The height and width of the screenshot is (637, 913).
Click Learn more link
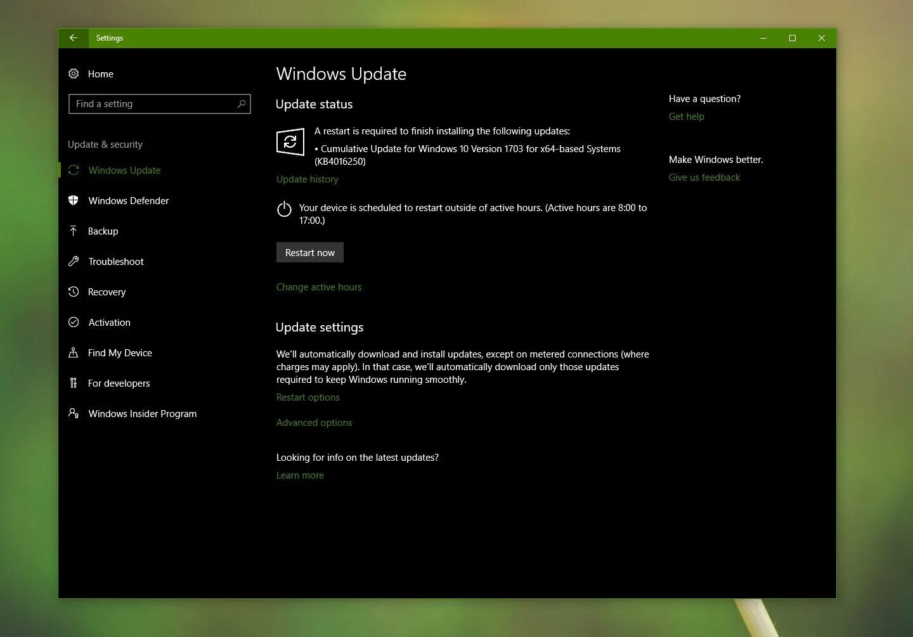coord(301,475)
